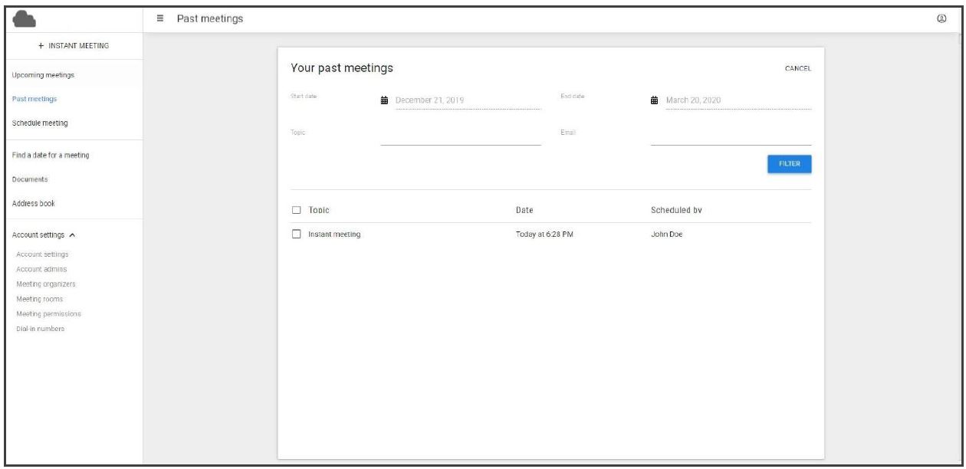The height and width of the screenshot is (469, 966).
Task: Open the End date picker field
Action: click(x=736, y=100)
